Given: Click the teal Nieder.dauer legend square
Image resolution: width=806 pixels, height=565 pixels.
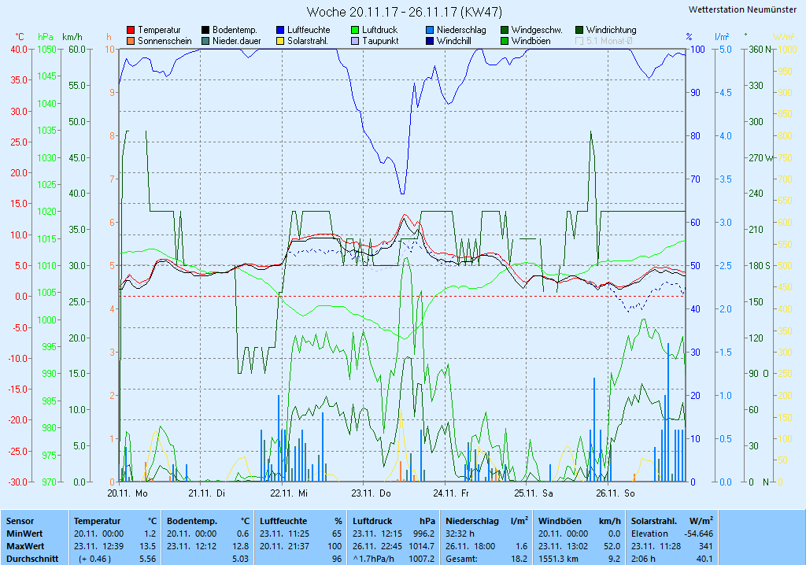Looking at the screenshot, I should 205,41.
